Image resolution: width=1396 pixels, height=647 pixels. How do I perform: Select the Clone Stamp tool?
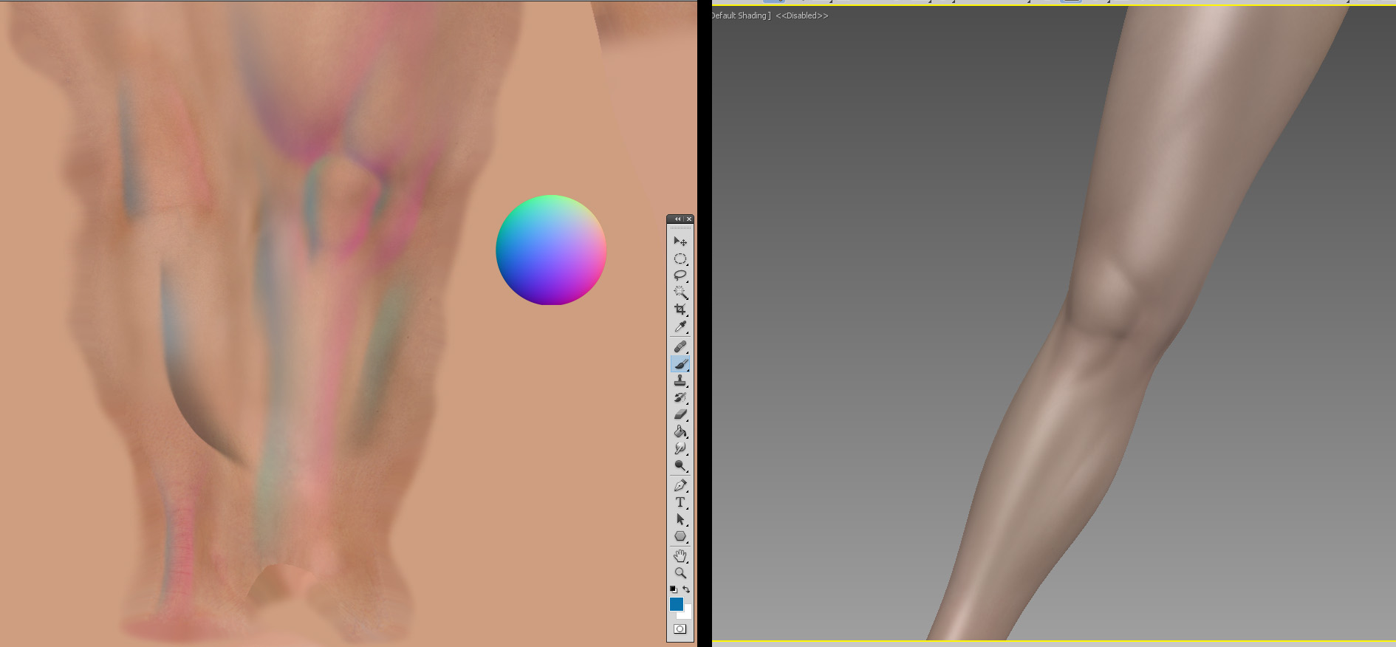pos(680,380)
